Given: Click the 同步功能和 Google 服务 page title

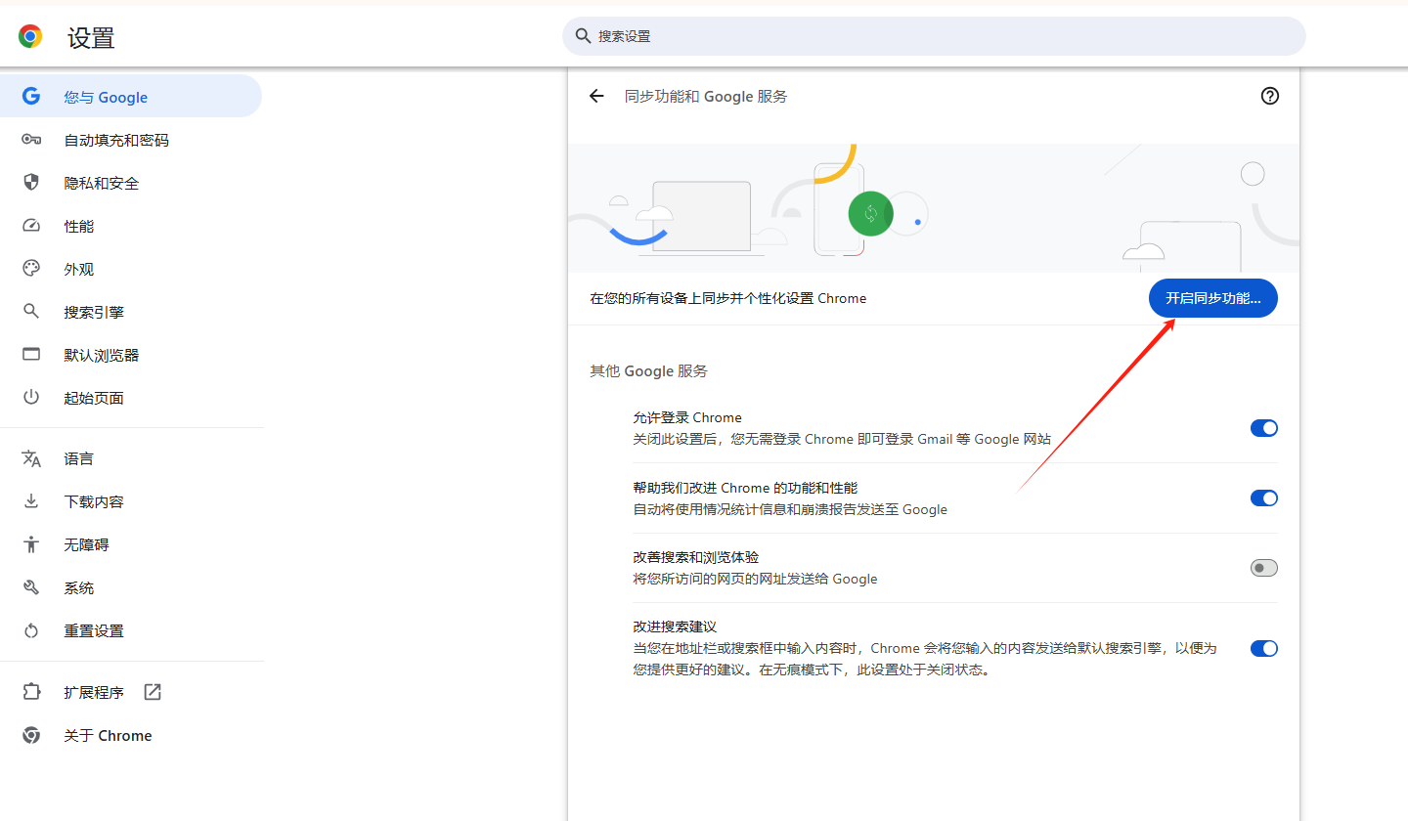Looking at the screenshot, I should point(706,96).
